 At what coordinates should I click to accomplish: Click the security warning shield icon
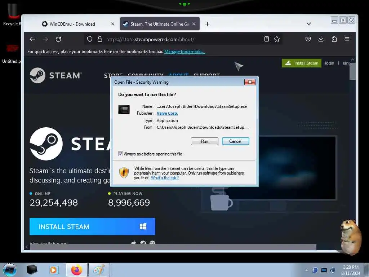124,173
